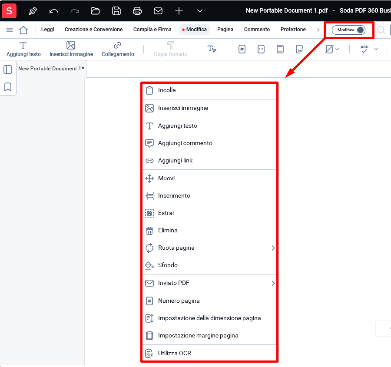
Task: Choose Impostazione margine pagina
Action: 209,336
